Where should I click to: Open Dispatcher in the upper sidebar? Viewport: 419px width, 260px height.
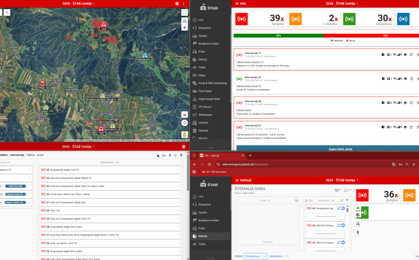204,28
